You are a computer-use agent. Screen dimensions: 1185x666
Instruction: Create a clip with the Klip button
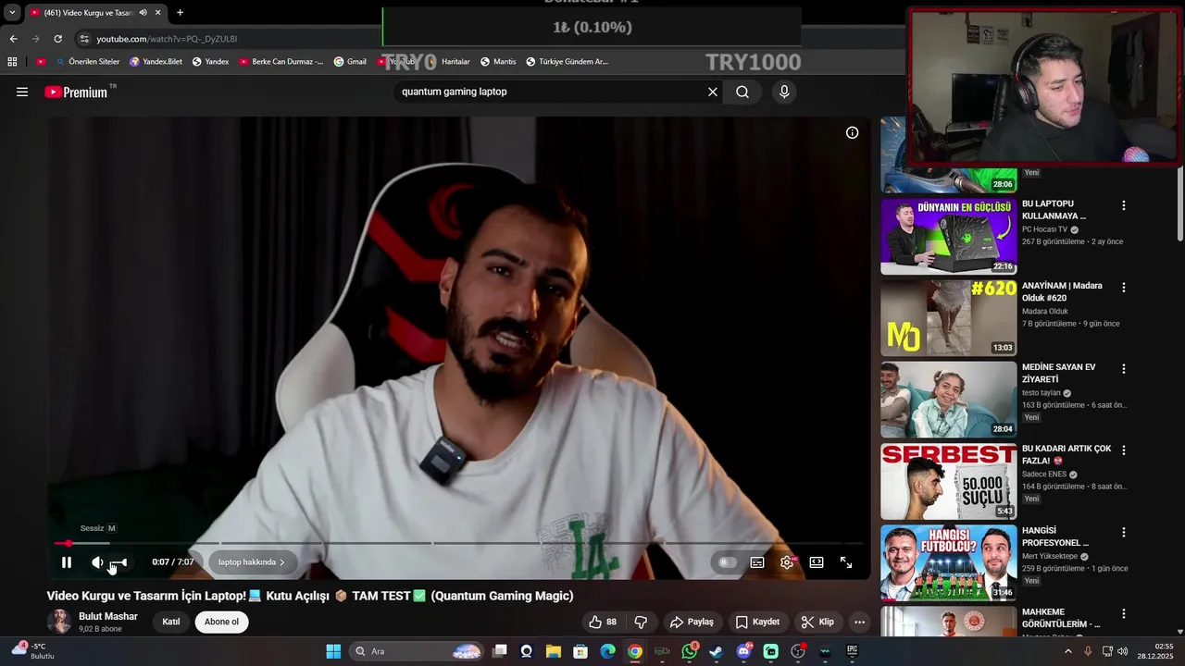(817, 622)
